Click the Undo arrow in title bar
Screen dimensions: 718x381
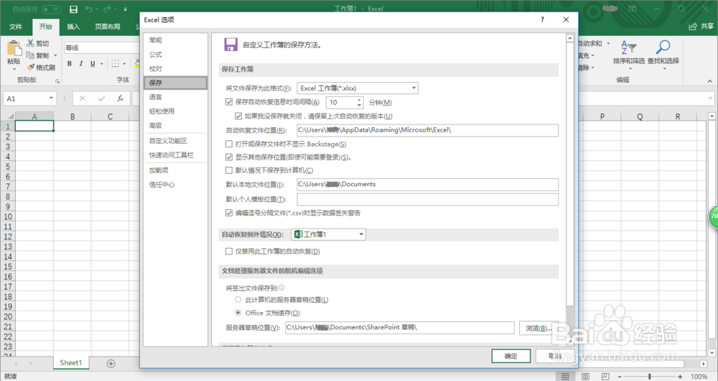[x=89, y=9]
